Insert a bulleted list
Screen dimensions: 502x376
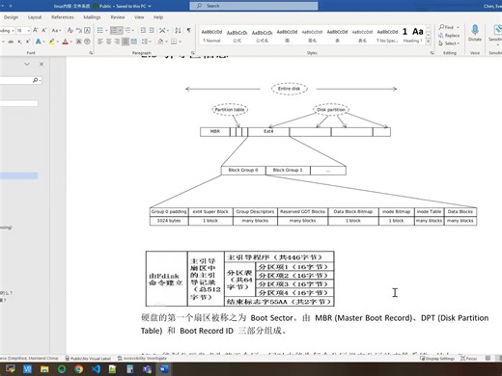click(x=100, y=30)
